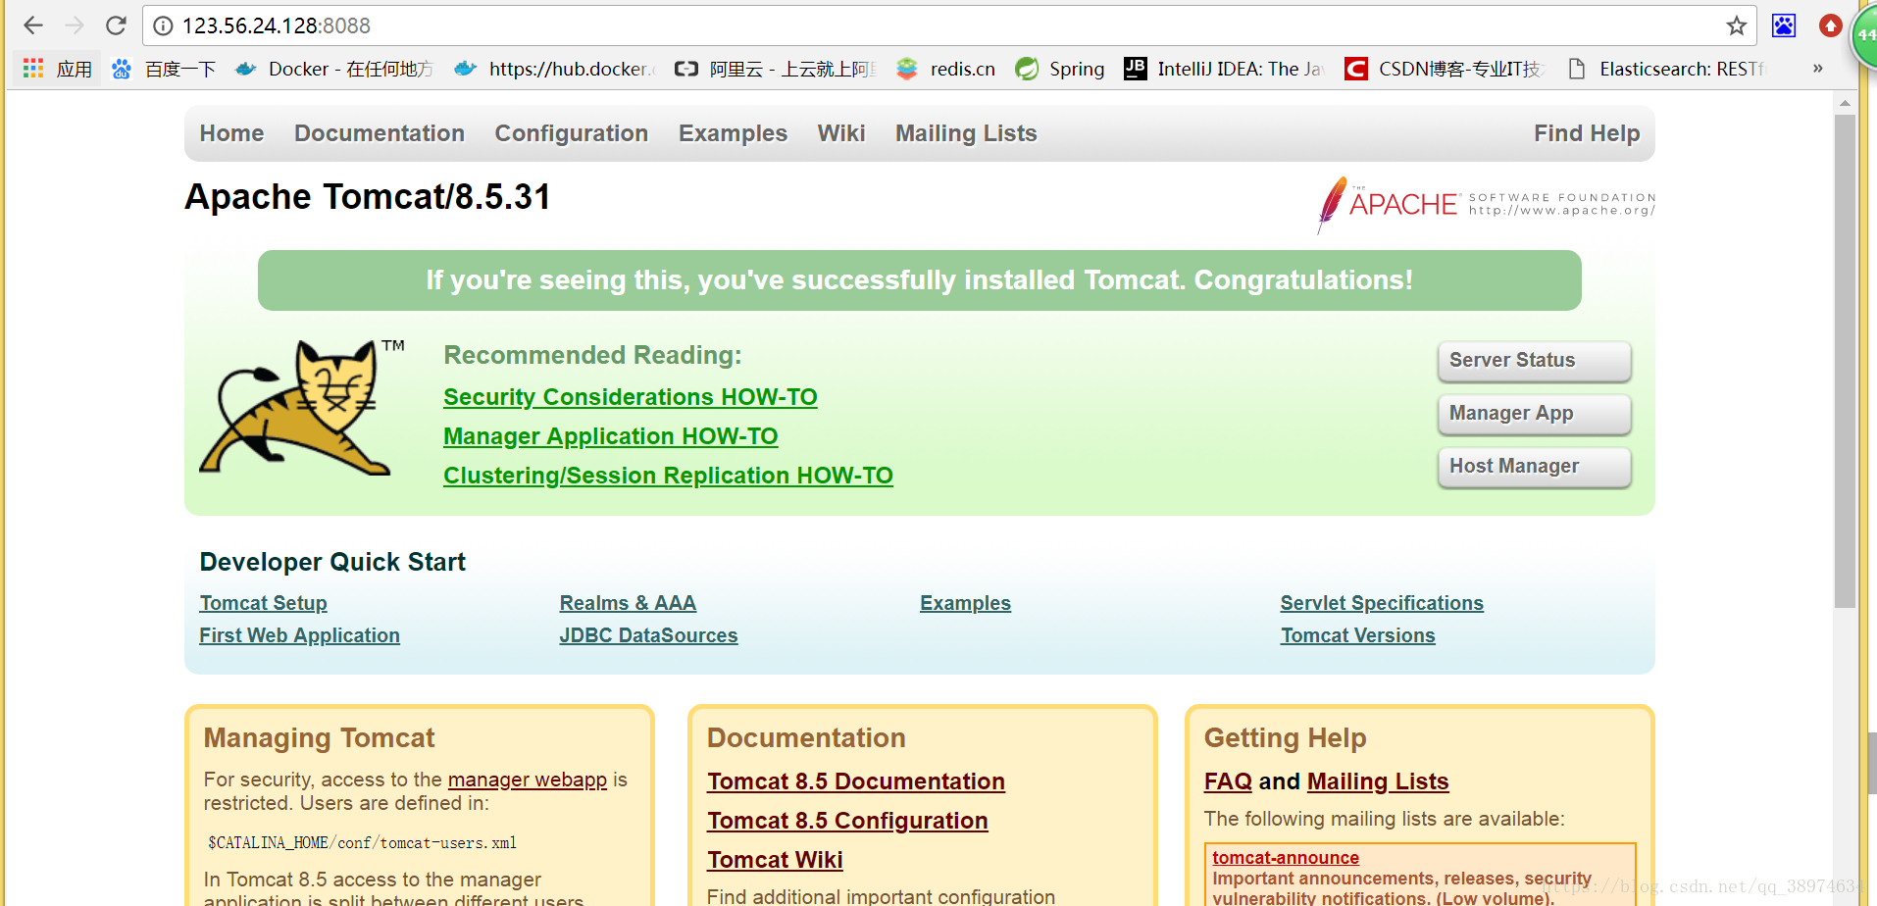Click the browser back arrow
The width and height of the screenshot is (1877, 906).
pos(32,25)
